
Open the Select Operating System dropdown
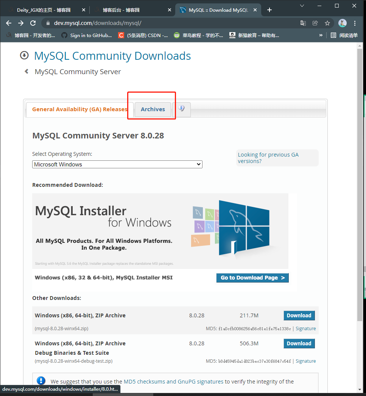coord(117,165)
